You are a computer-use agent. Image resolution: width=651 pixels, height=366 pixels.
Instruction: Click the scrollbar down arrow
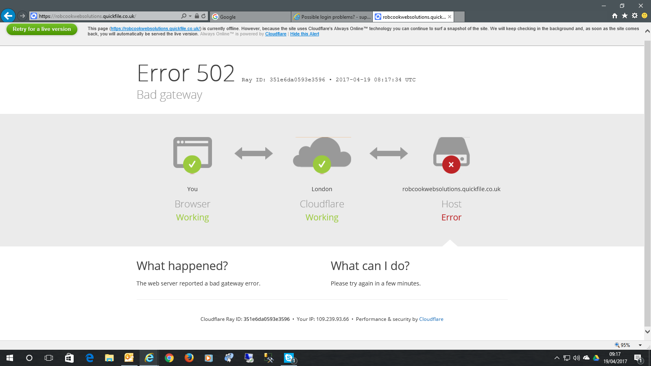(x=647, y=331)
